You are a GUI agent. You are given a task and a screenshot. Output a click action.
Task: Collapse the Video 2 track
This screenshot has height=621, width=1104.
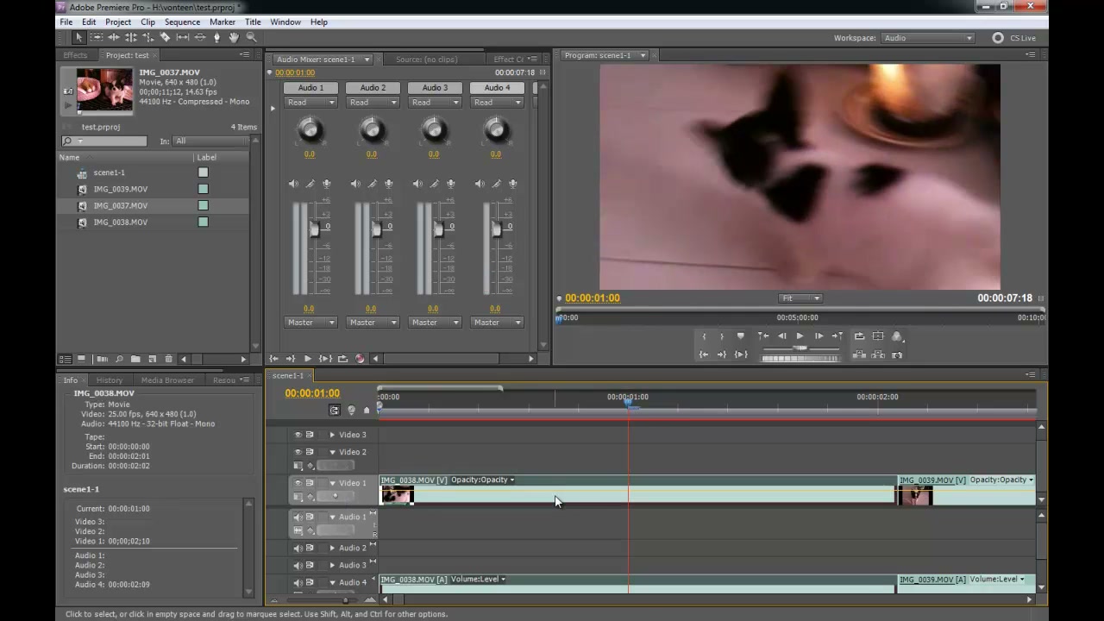332,452
